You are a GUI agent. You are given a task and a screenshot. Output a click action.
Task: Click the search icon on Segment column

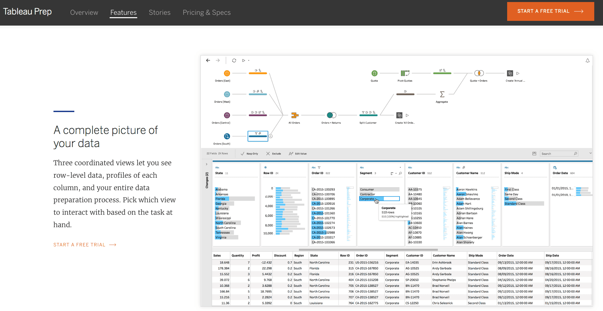point(400,173)
